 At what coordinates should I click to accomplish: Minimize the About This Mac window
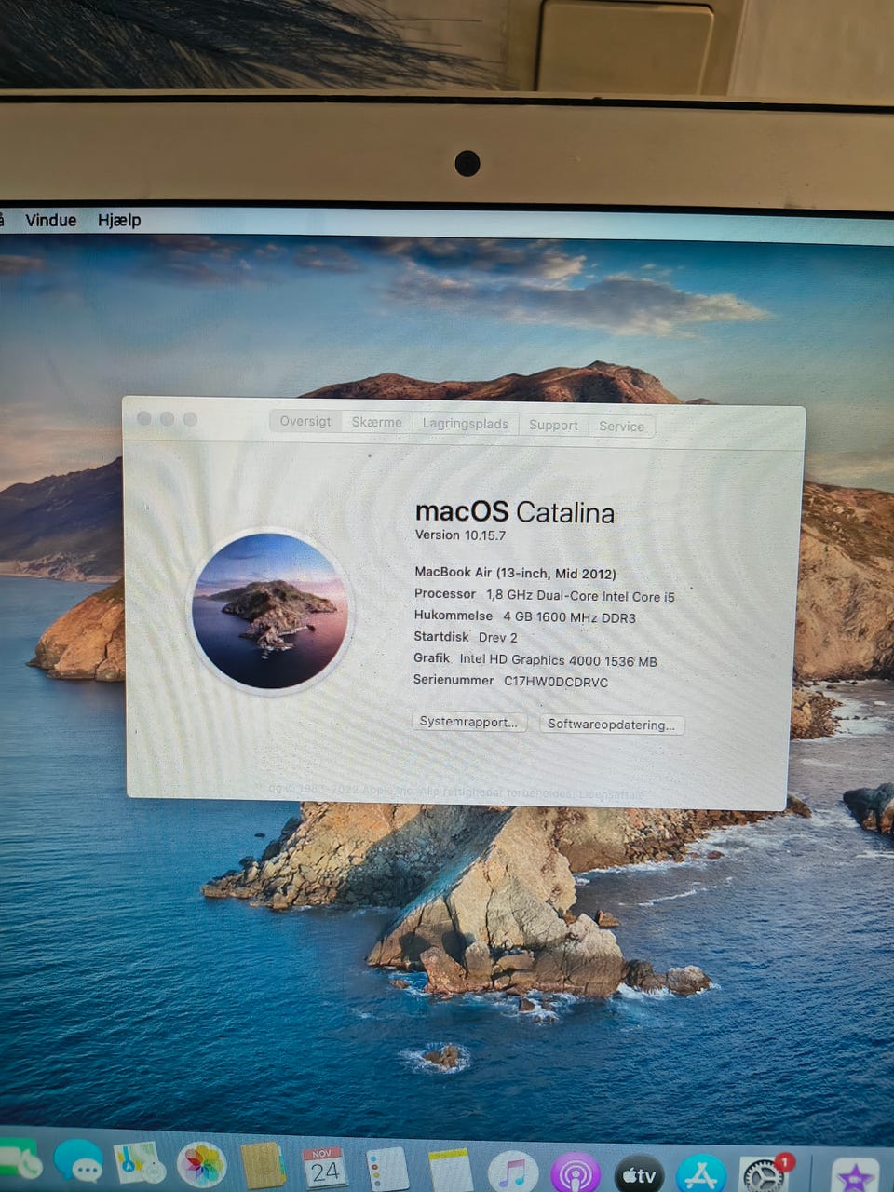click(x=168, y=419)
